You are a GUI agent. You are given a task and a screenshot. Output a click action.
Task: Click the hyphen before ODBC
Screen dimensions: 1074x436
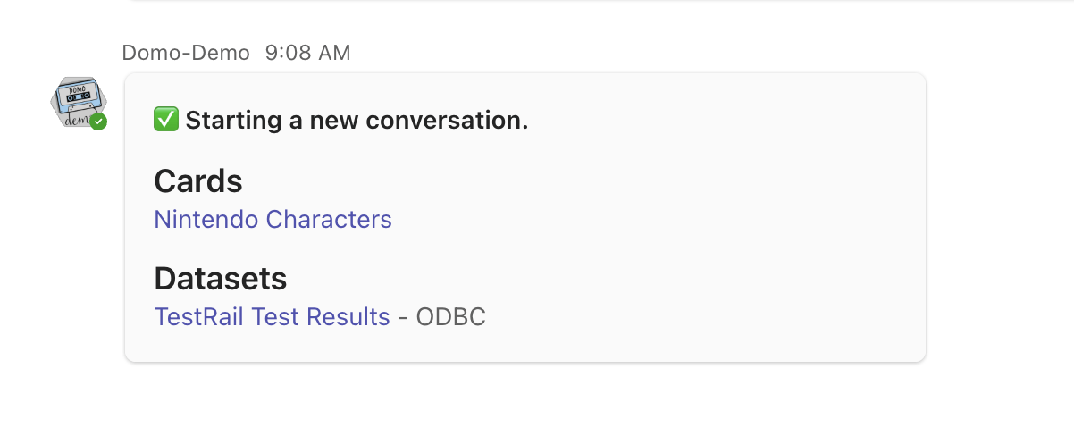(403, 317)
